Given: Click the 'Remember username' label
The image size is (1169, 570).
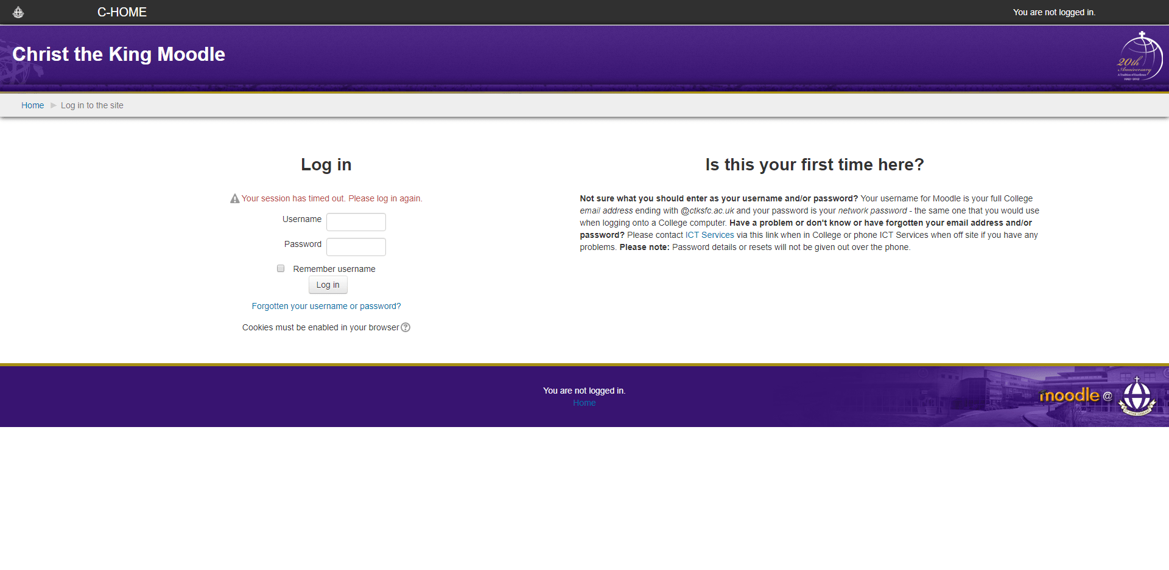Looking at the screenshot, I should 334,269.
